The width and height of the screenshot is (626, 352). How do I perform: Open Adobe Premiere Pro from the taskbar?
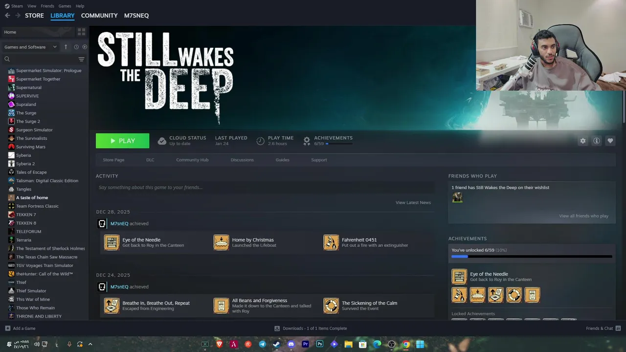point(305,344)
